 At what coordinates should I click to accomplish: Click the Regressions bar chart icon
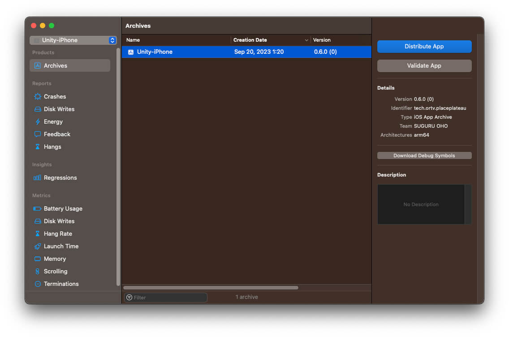37,177
